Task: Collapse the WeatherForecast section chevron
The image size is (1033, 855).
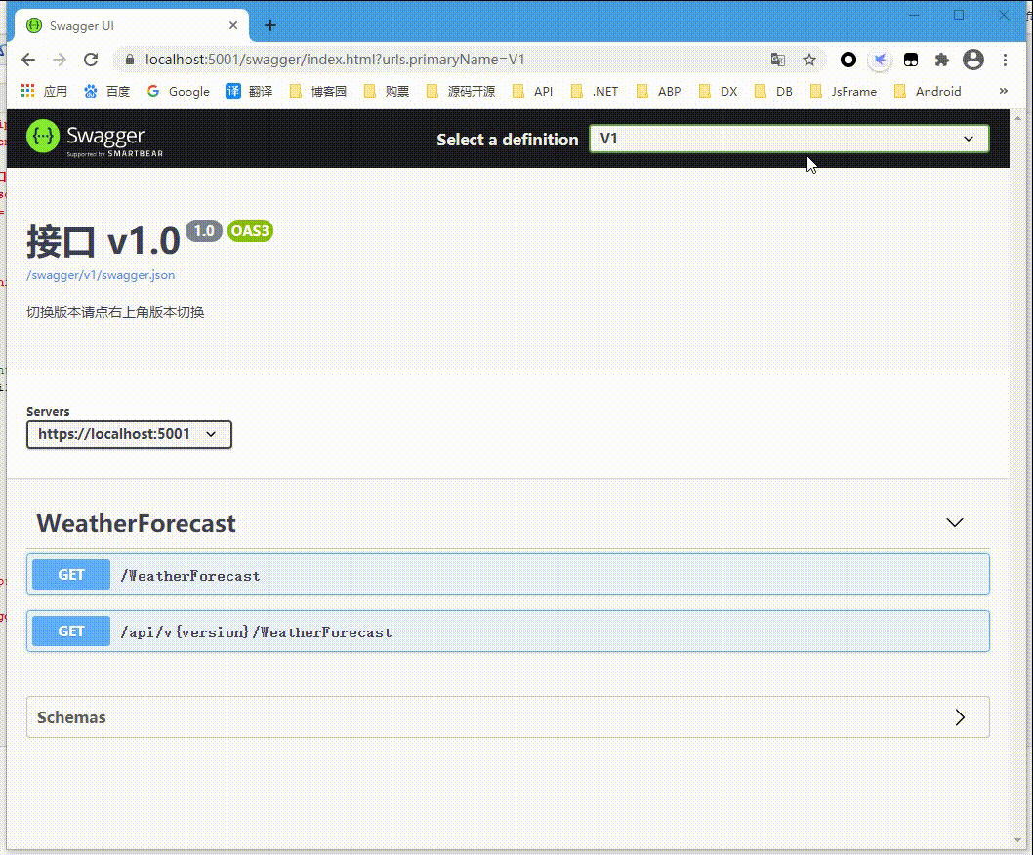Action: (x=955, y=523)
